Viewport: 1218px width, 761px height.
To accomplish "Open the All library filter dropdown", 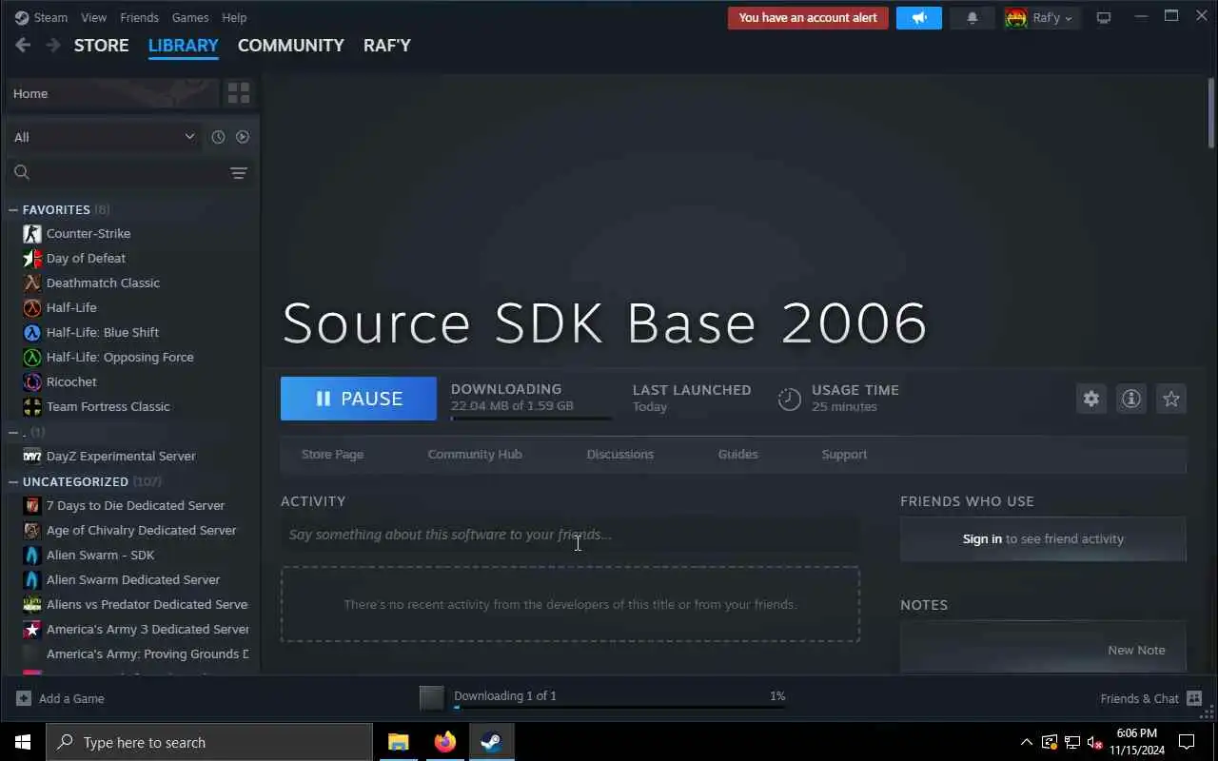I will tap(104, 137).
